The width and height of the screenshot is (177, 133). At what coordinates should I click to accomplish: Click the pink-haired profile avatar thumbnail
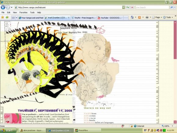click(x=13, y=118)
